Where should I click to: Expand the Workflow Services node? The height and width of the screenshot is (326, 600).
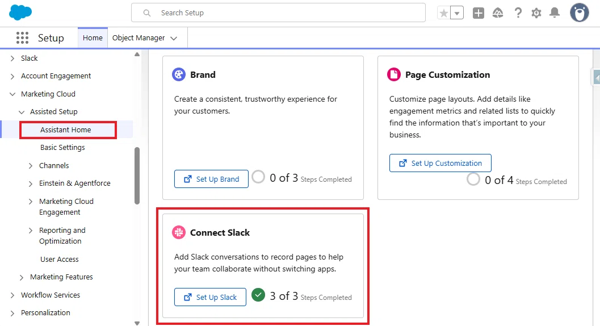coord(12,295)
